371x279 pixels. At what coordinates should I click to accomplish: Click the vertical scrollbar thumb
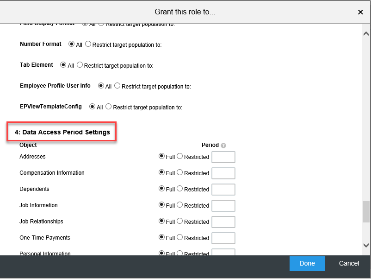tap(366, 212)
